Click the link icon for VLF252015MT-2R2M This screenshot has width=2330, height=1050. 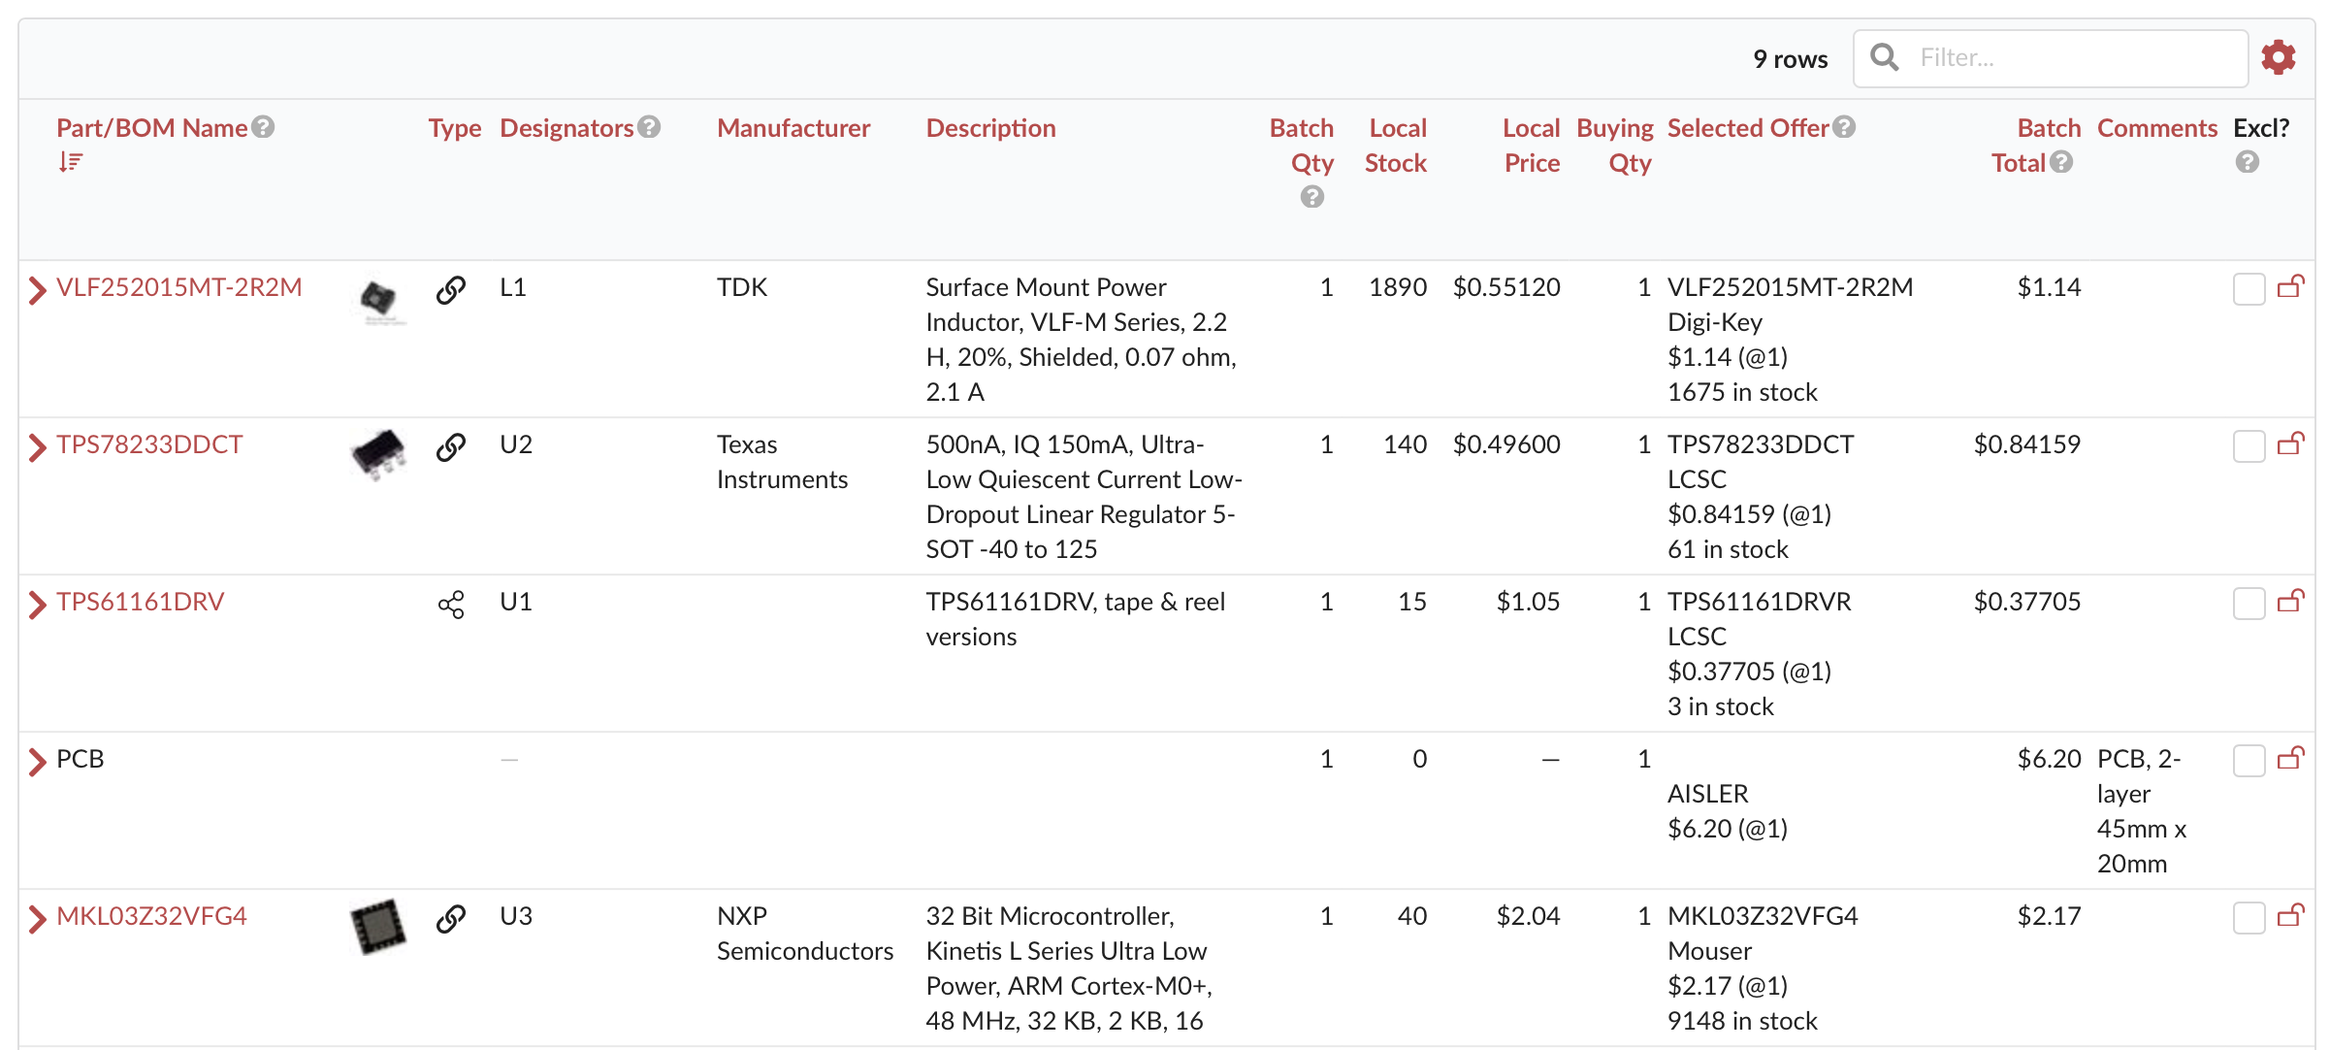(x=451, y=289)
